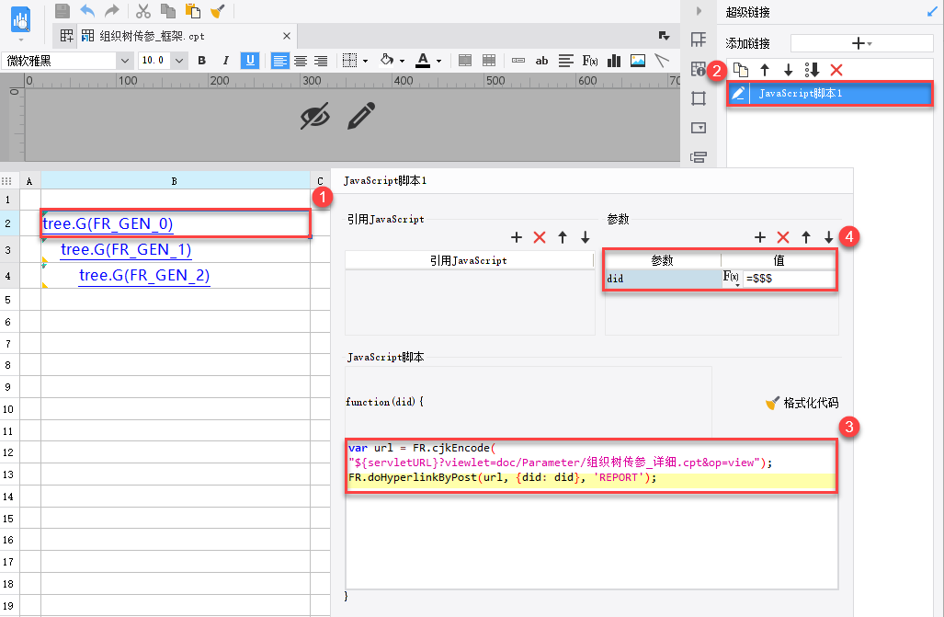The width and height of the screenshot is (944, 617).
Task: Delete 引用JavaScript entry with red X
Action: click(x=540, y=237)
